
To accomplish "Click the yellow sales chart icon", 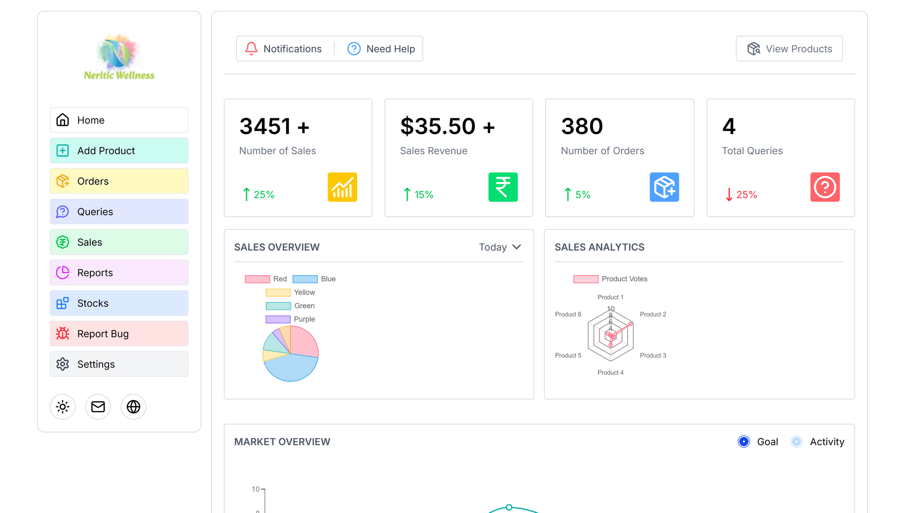I will 342,187.
